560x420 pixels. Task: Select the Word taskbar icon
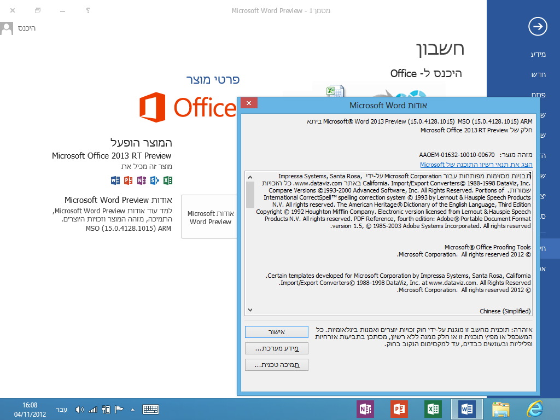467,409
